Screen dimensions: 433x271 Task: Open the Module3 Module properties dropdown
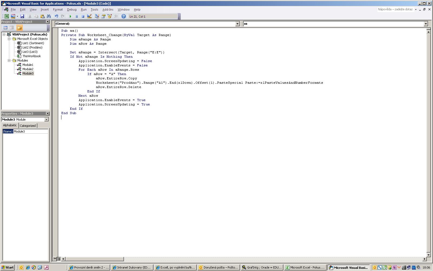pos(46,120)
